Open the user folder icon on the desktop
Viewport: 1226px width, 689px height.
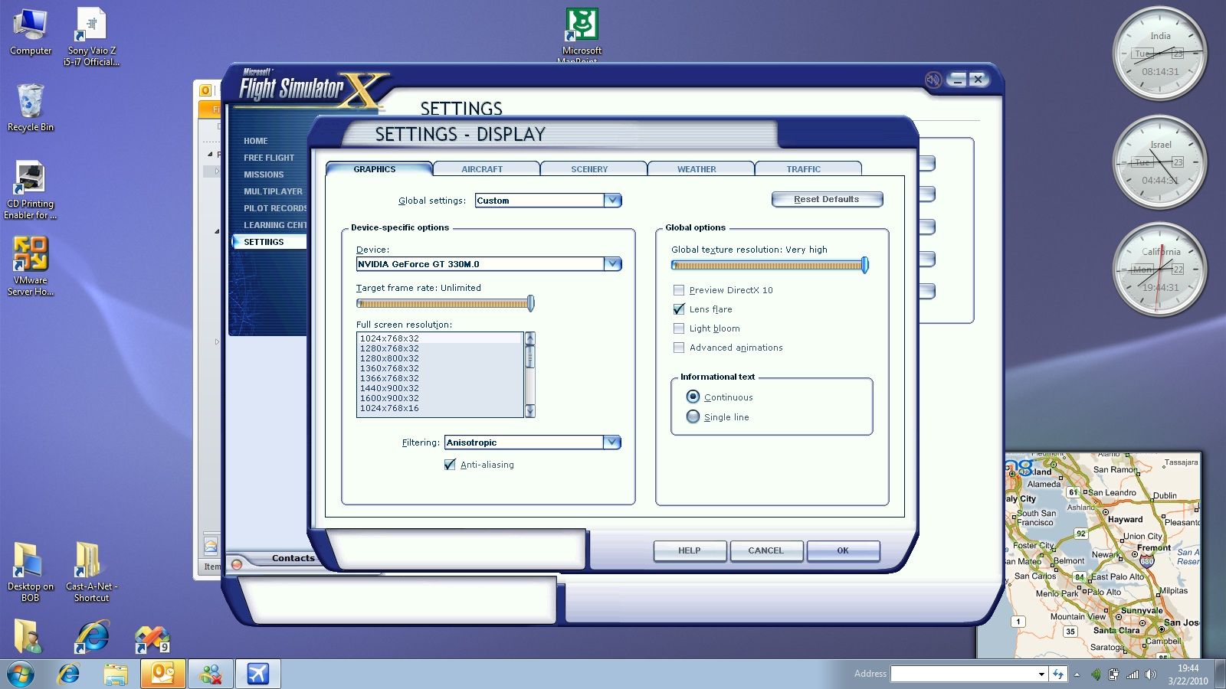coord(29,636)
